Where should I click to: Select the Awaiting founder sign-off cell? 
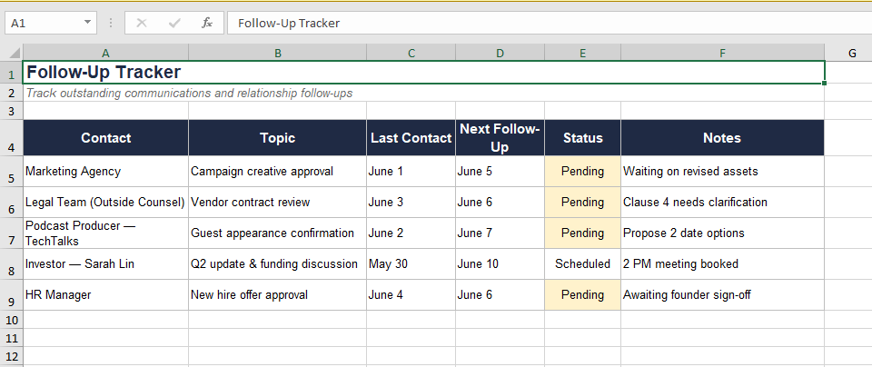pos(722,294)
